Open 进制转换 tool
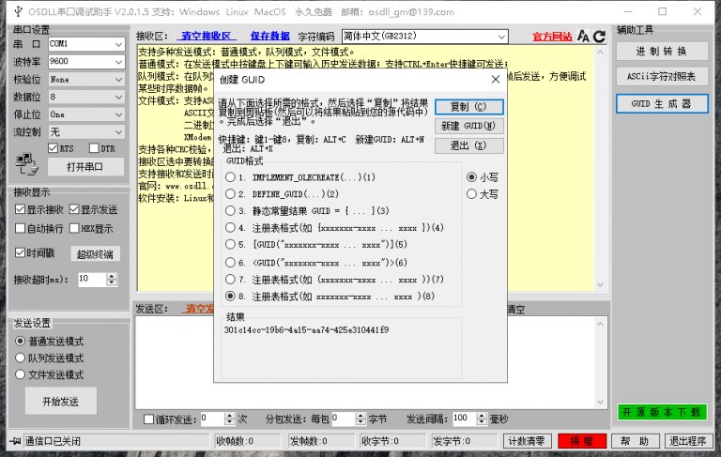721x457 pixels. click(x=662, y=51)
